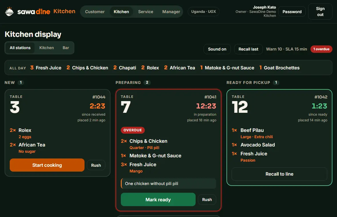Click the 1 overdue badge
This screenshot has width=337, height=217.
click(x=321, y=49)
